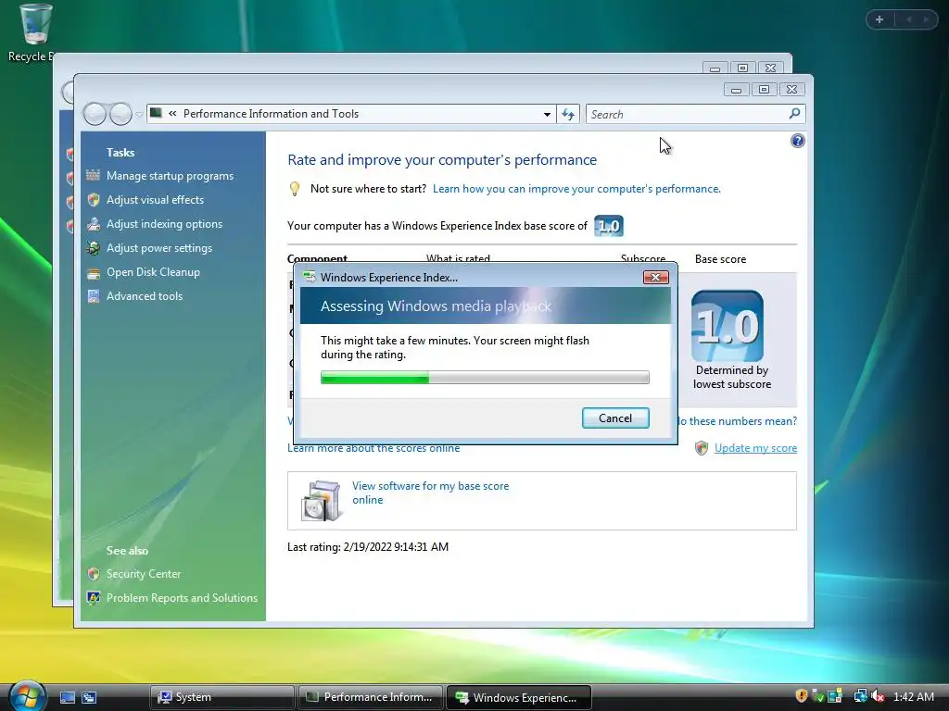Click the Performance Information and Tools address text

(x=271, y=114)
